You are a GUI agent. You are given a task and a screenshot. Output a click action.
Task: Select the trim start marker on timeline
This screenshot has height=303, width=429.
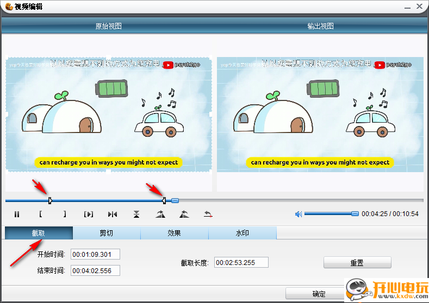pyautogui.click(x=50, y=200)
